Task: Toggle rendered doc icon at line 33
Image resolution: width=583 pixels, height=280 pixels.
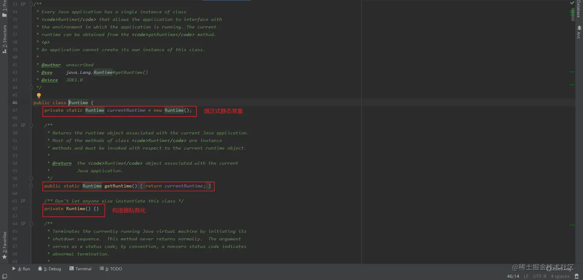Action: point(24,4)
